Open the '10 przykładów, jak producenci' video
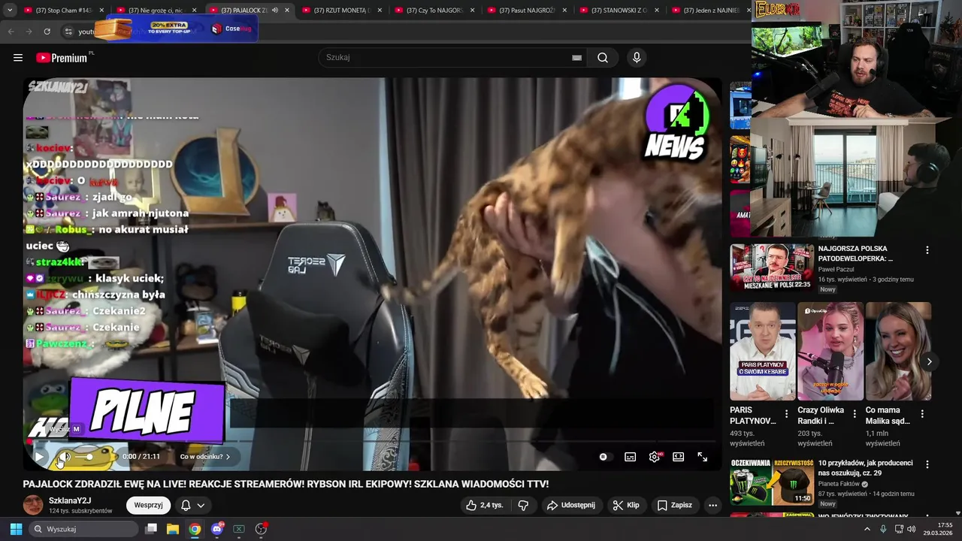The height and width of the screenshot is (541, 962). point(865,468)
